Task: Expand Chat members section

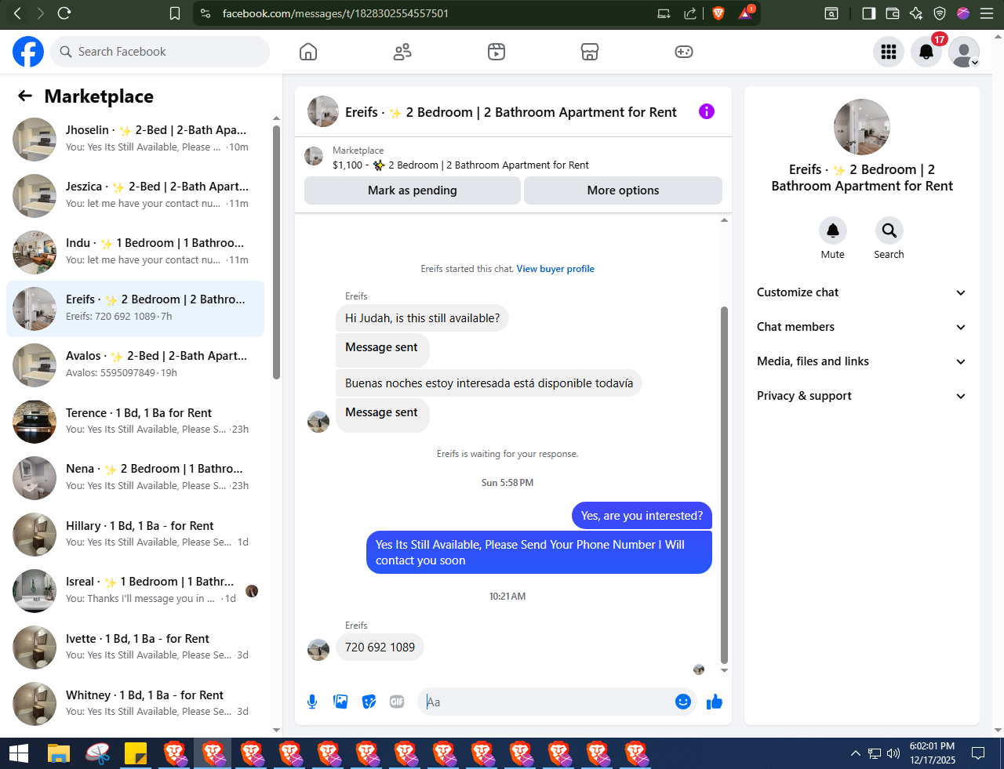Action: pos(861,327)
